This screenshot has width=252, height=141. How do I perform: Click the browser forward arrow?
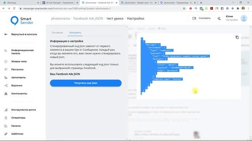(9, 9)
